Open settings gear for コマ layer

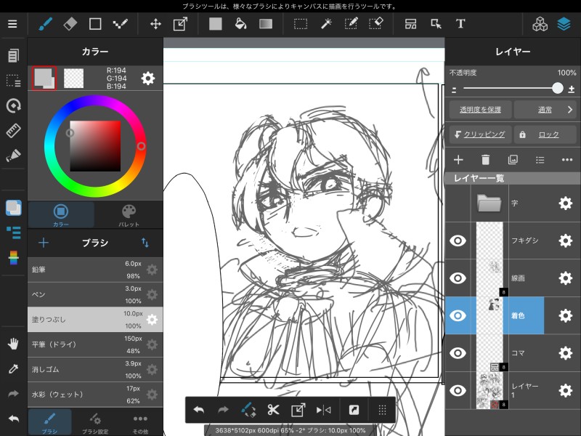[x=566, y=353]
